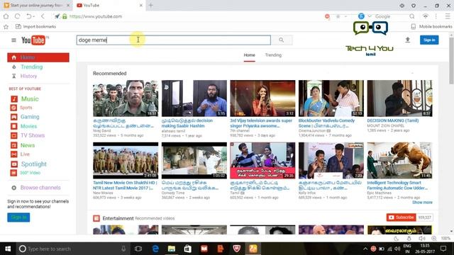The width and height of the screenshot is (454, 255).
Task: Click the Show more link
Action: [422, 203]
